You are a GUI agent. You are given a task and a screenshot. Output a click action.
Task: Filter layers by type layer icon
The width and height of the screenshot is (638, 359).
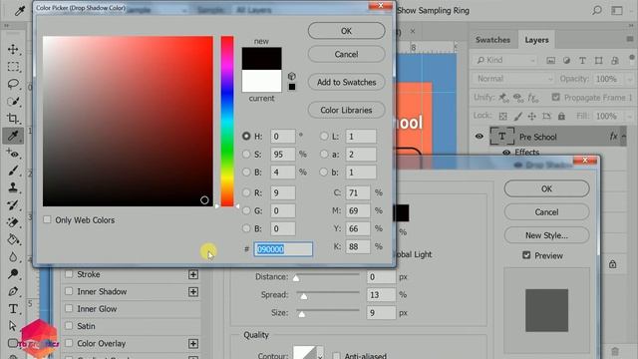582,60
